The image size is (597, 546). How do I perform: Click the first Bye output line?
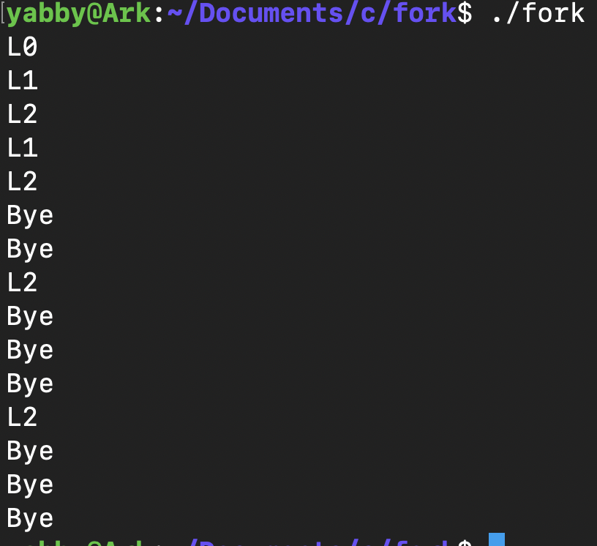(30, 216)
